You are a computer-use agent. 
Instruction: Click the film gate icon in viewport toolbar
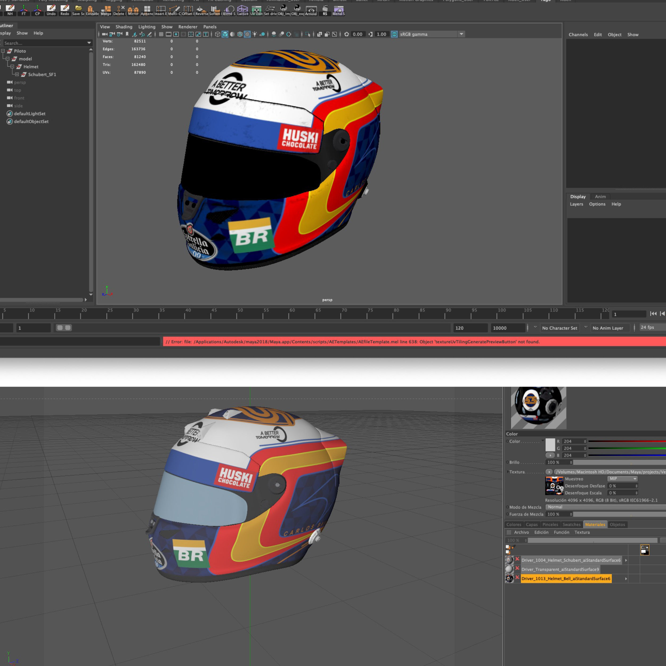point(169,34)
